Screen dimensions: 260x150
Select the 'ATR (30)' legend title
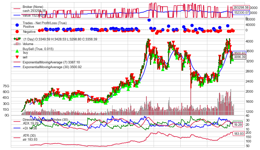pos(29,136)
